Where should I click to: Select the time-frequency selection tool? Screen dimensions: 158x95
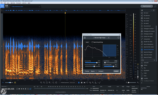tap(82, 83)
